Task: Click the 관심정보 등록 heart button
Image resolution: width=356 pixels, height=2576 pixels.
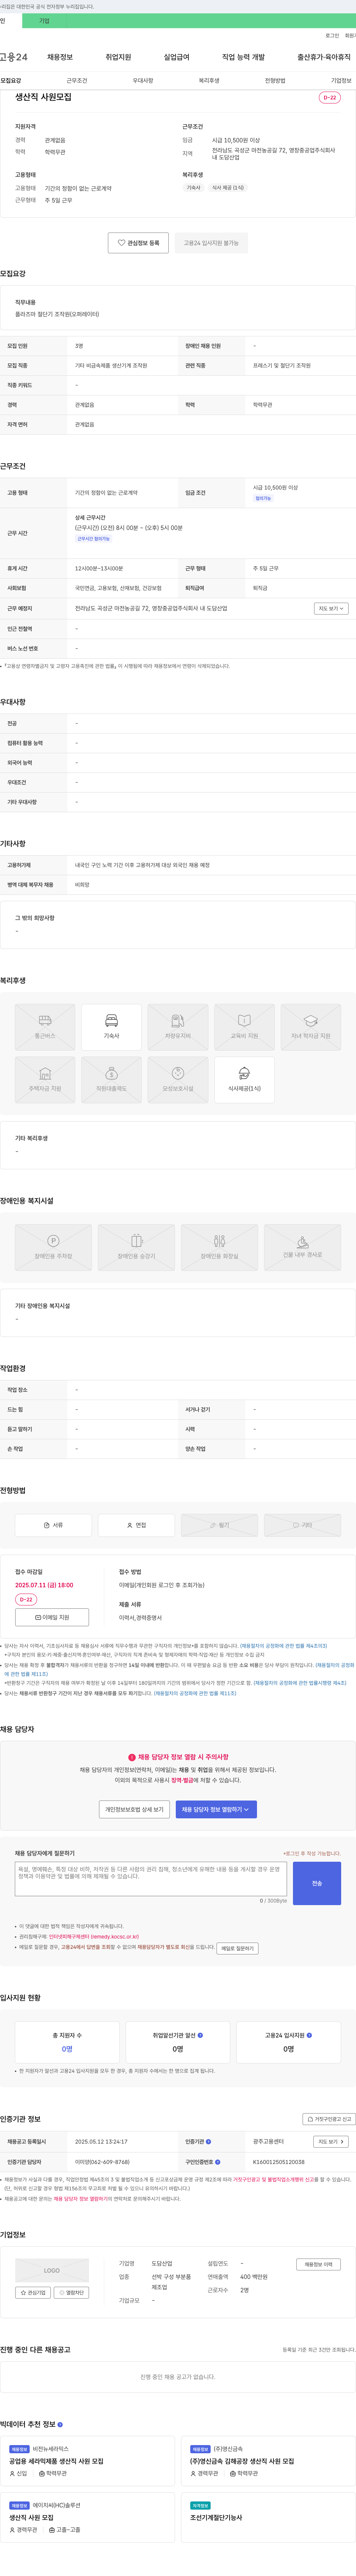Action: [x=138, y=242]
